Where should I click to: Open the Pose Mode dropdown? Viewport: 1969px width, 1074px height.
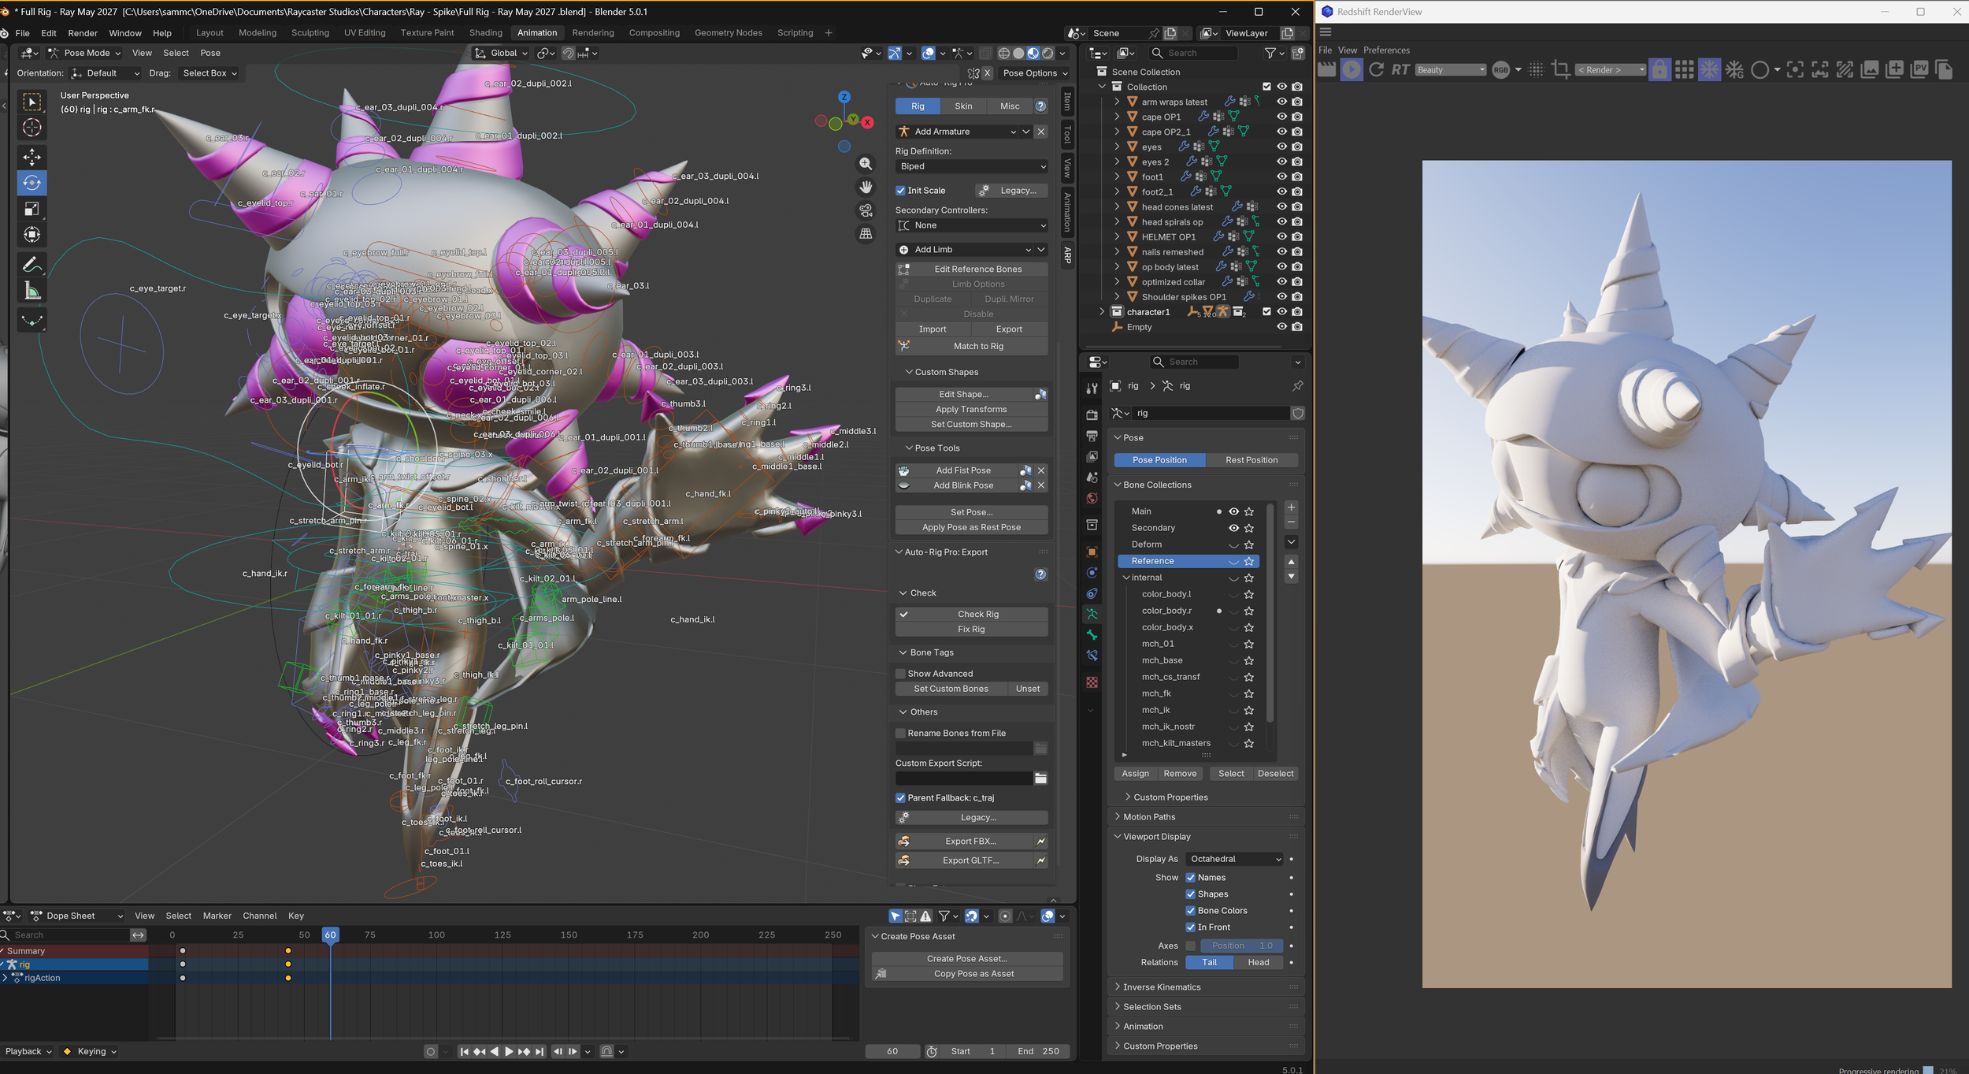[x=84, y=54]
